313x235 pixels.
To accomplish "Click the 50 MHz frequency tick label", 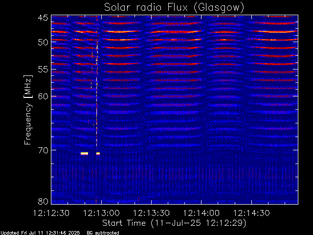I will click(x=43, y=43).
